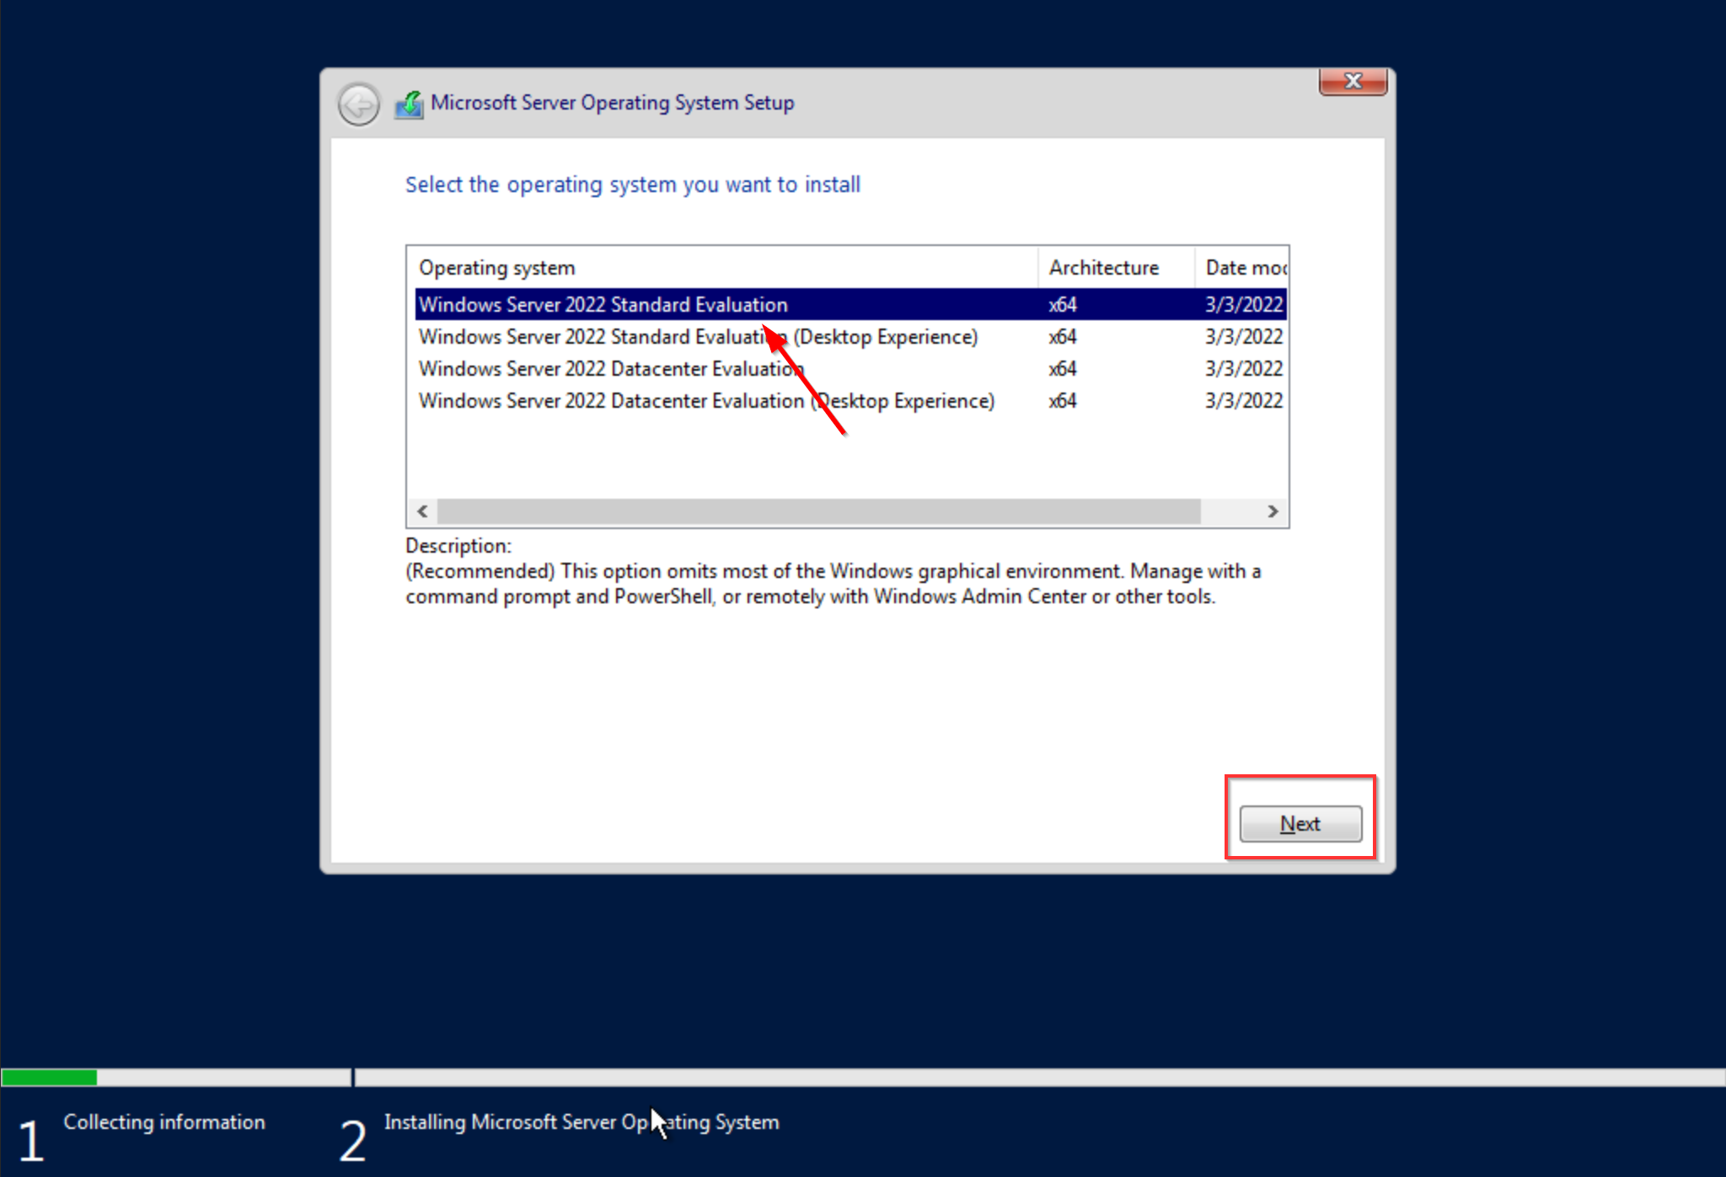Screen dimensions: 1726x1177
Task: Close the Setup window with red X
Action: [1353, 82]
